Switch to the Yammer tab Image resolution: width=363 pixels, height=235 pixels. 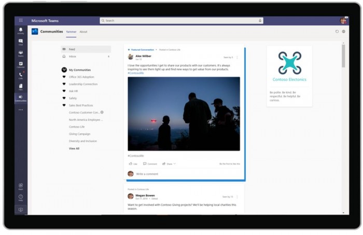click(x=71, y=32)
